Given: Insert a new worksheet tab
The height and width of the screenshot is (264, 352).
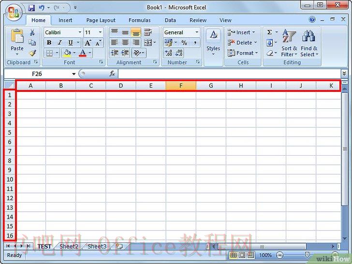Looking at the screenshot, I should pos(119,247).
